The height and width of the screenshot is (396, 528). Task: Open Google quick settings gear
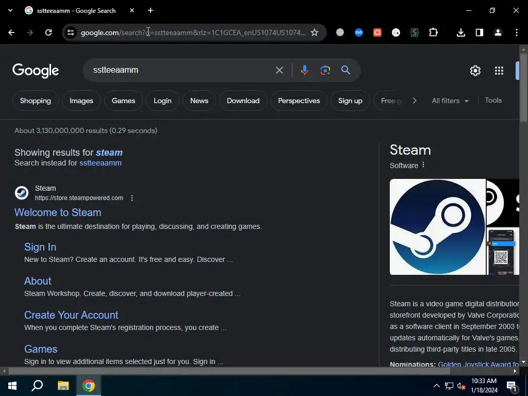(x=475, y=70)
